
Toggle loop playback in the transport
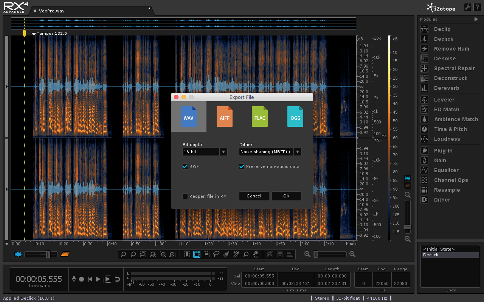(x=117, y=279)
